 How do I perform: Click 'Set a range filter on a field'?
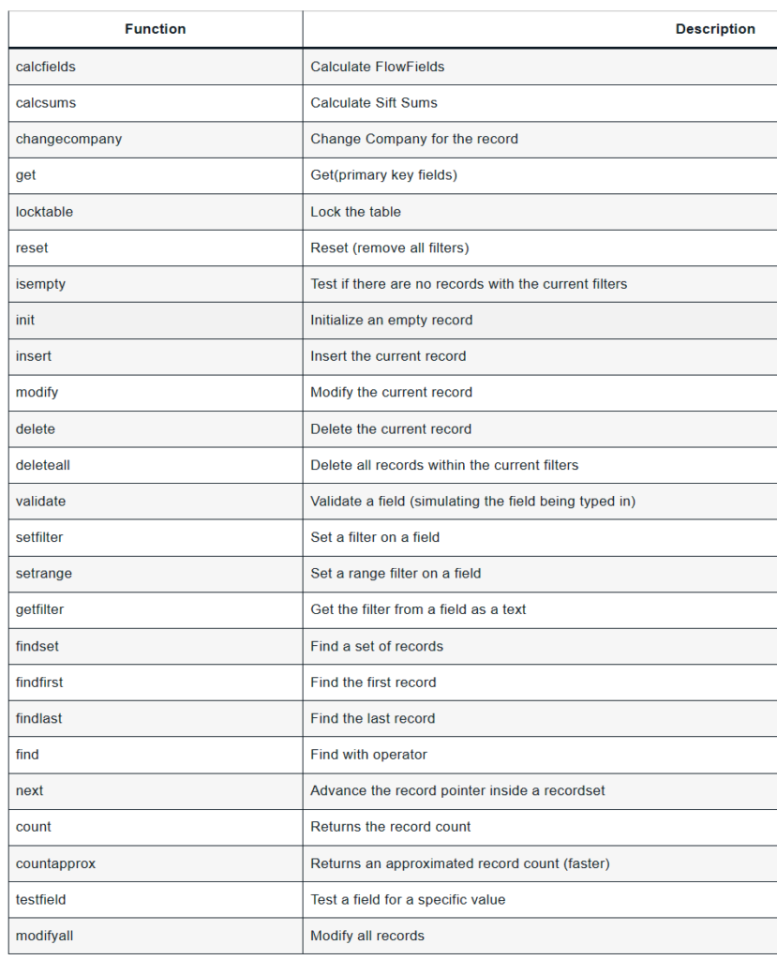click(x=396, y=574)
